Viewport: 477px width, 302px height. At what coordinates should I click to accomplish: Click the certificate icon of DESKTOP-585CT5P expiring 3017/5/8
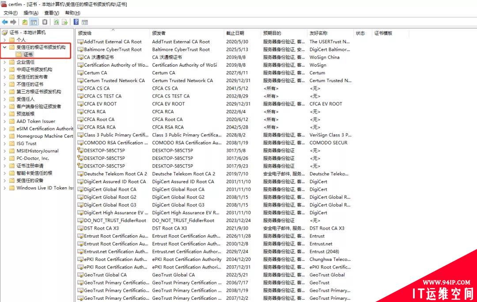80,150
